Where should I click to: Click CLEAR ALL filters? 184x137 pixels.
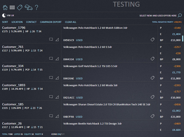click(x=71, y=22)
